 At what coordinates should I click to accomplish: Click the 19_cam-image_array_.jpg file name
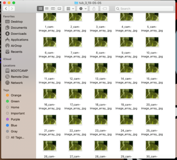pos(127,107)
